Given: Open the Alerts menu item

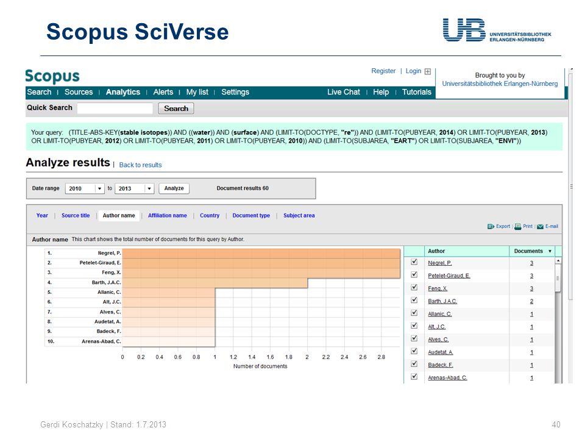Looking at the screenshot, I should coord(163,92).
